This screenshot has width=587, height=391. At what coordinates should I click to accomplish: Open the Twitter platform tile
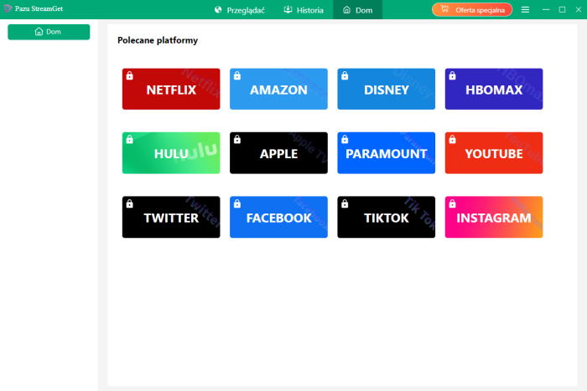pyautogui.click(x=171, y=217)
